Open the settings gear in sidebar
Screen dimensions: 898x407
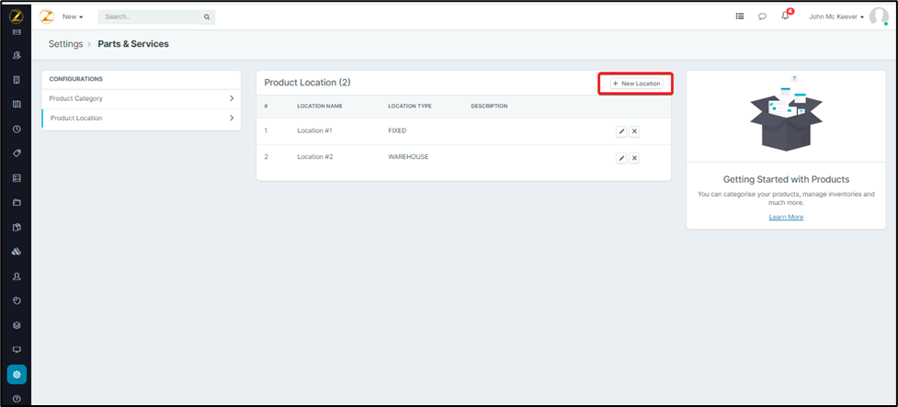(x=17, y=375)
